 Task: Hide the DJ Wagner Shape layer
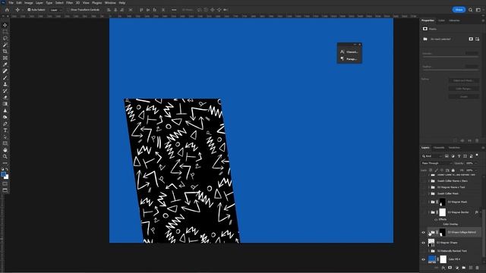[424, 243]
